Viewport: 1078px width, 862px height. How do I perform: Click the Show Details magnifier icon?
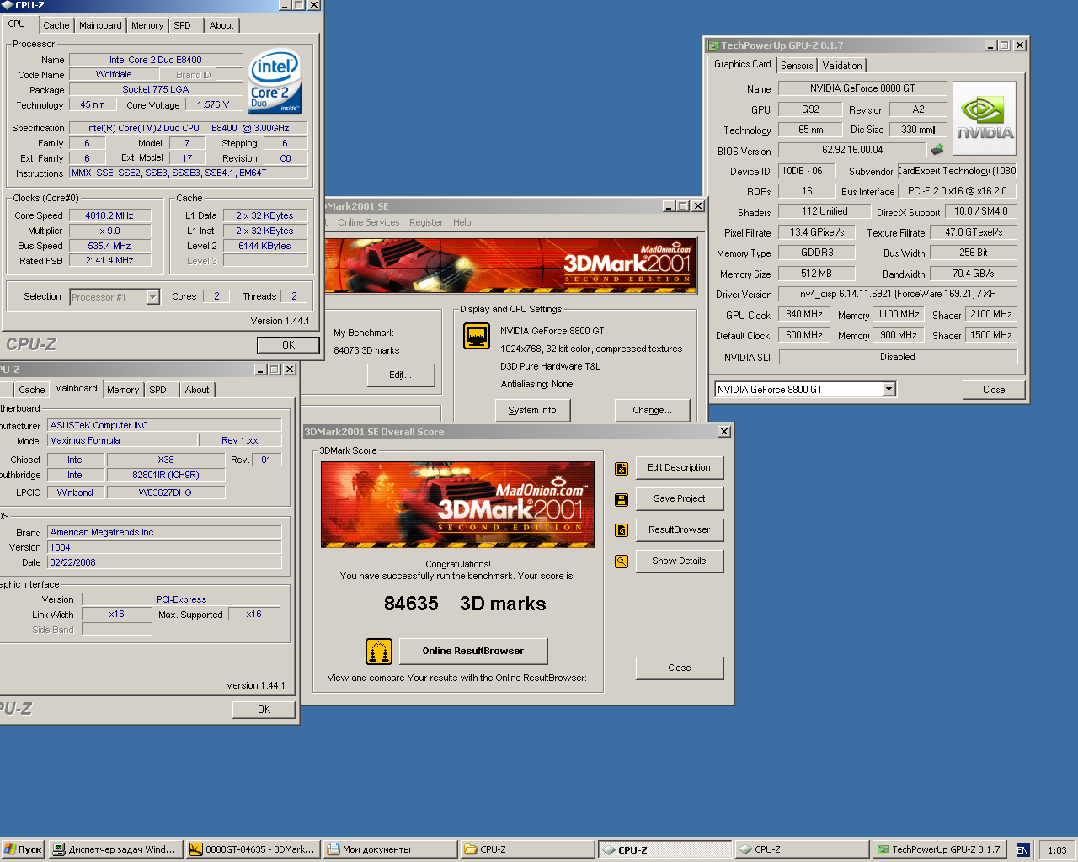click(x=622, y=561)
